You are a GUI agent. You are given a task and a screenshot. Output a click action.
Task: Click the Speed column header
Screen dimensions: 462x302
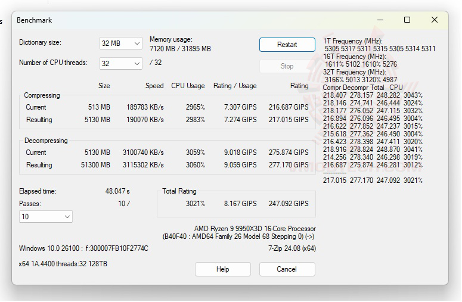pyautogui.click(x=154, y=86)
